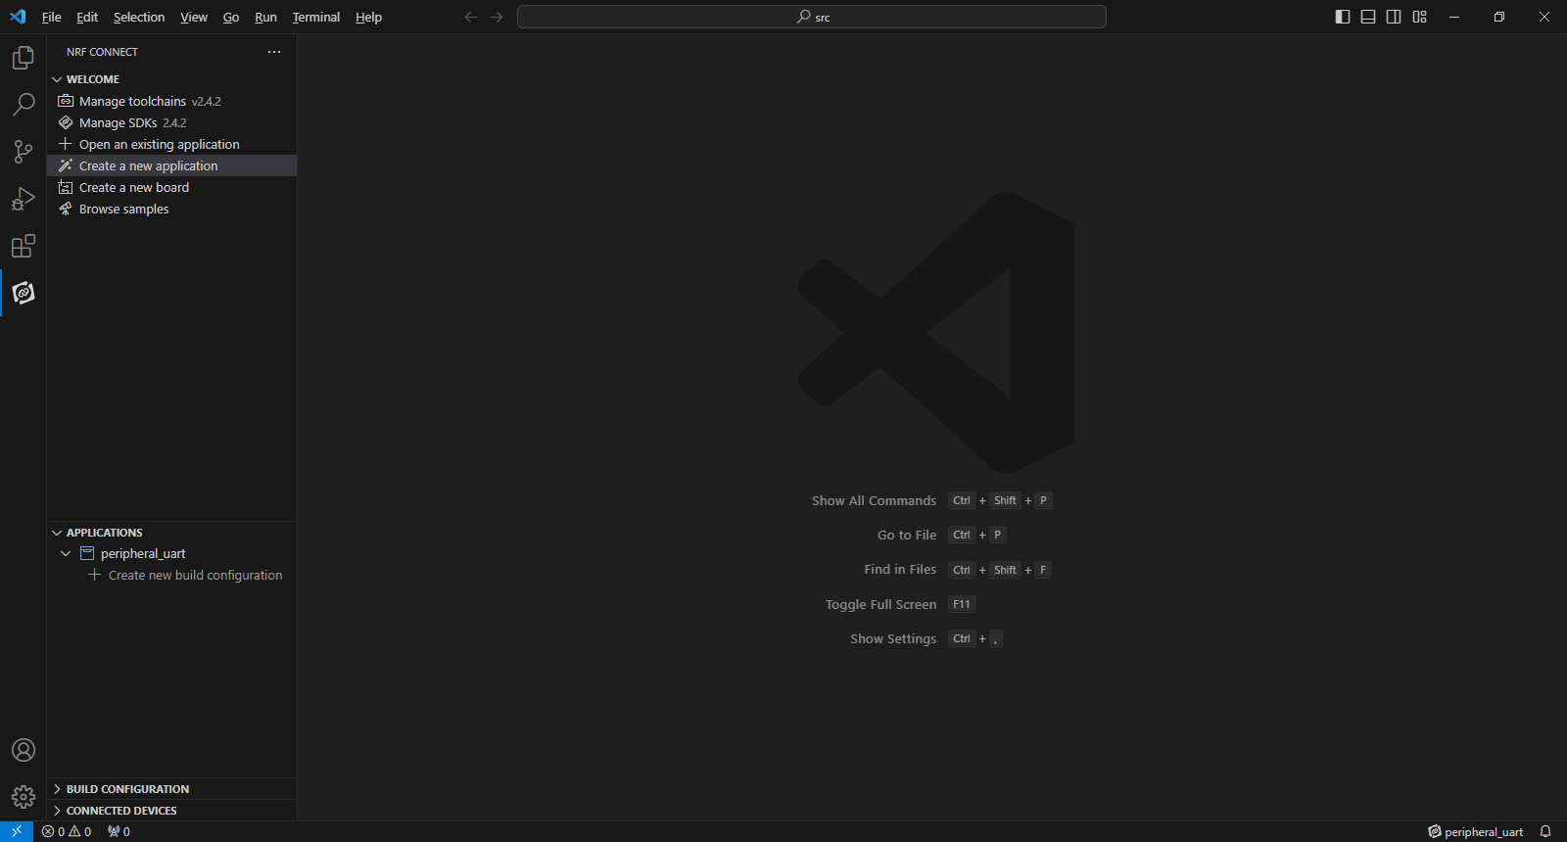Open the Manage gear icon
The height and width of the screenshot is (842, 1567).
point(24,797)
